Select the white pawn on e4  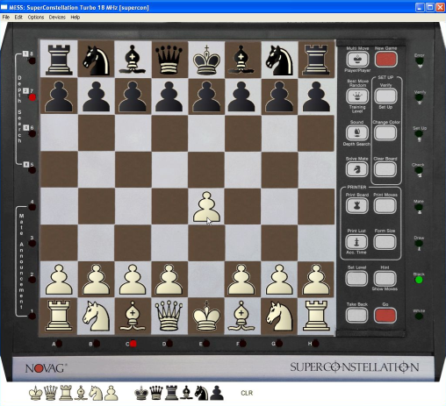[x=206, y=207]
